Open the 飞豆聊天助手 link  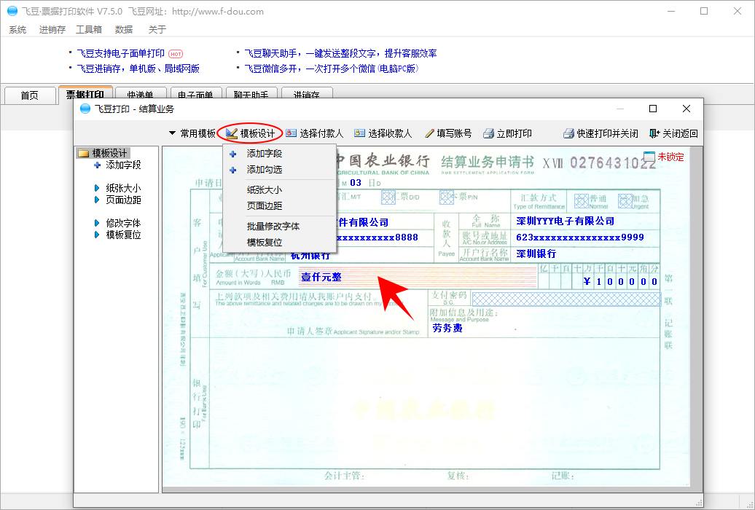point(340,53)
